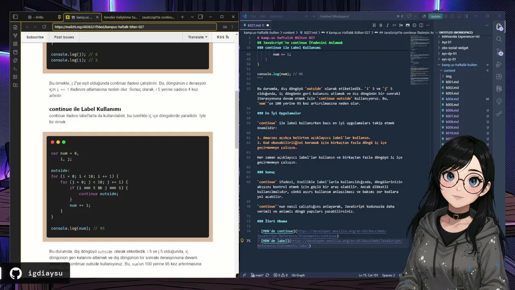Open k001.md in the explorer
This screenshot has width=515, height=290.
[x=452, y=82]
